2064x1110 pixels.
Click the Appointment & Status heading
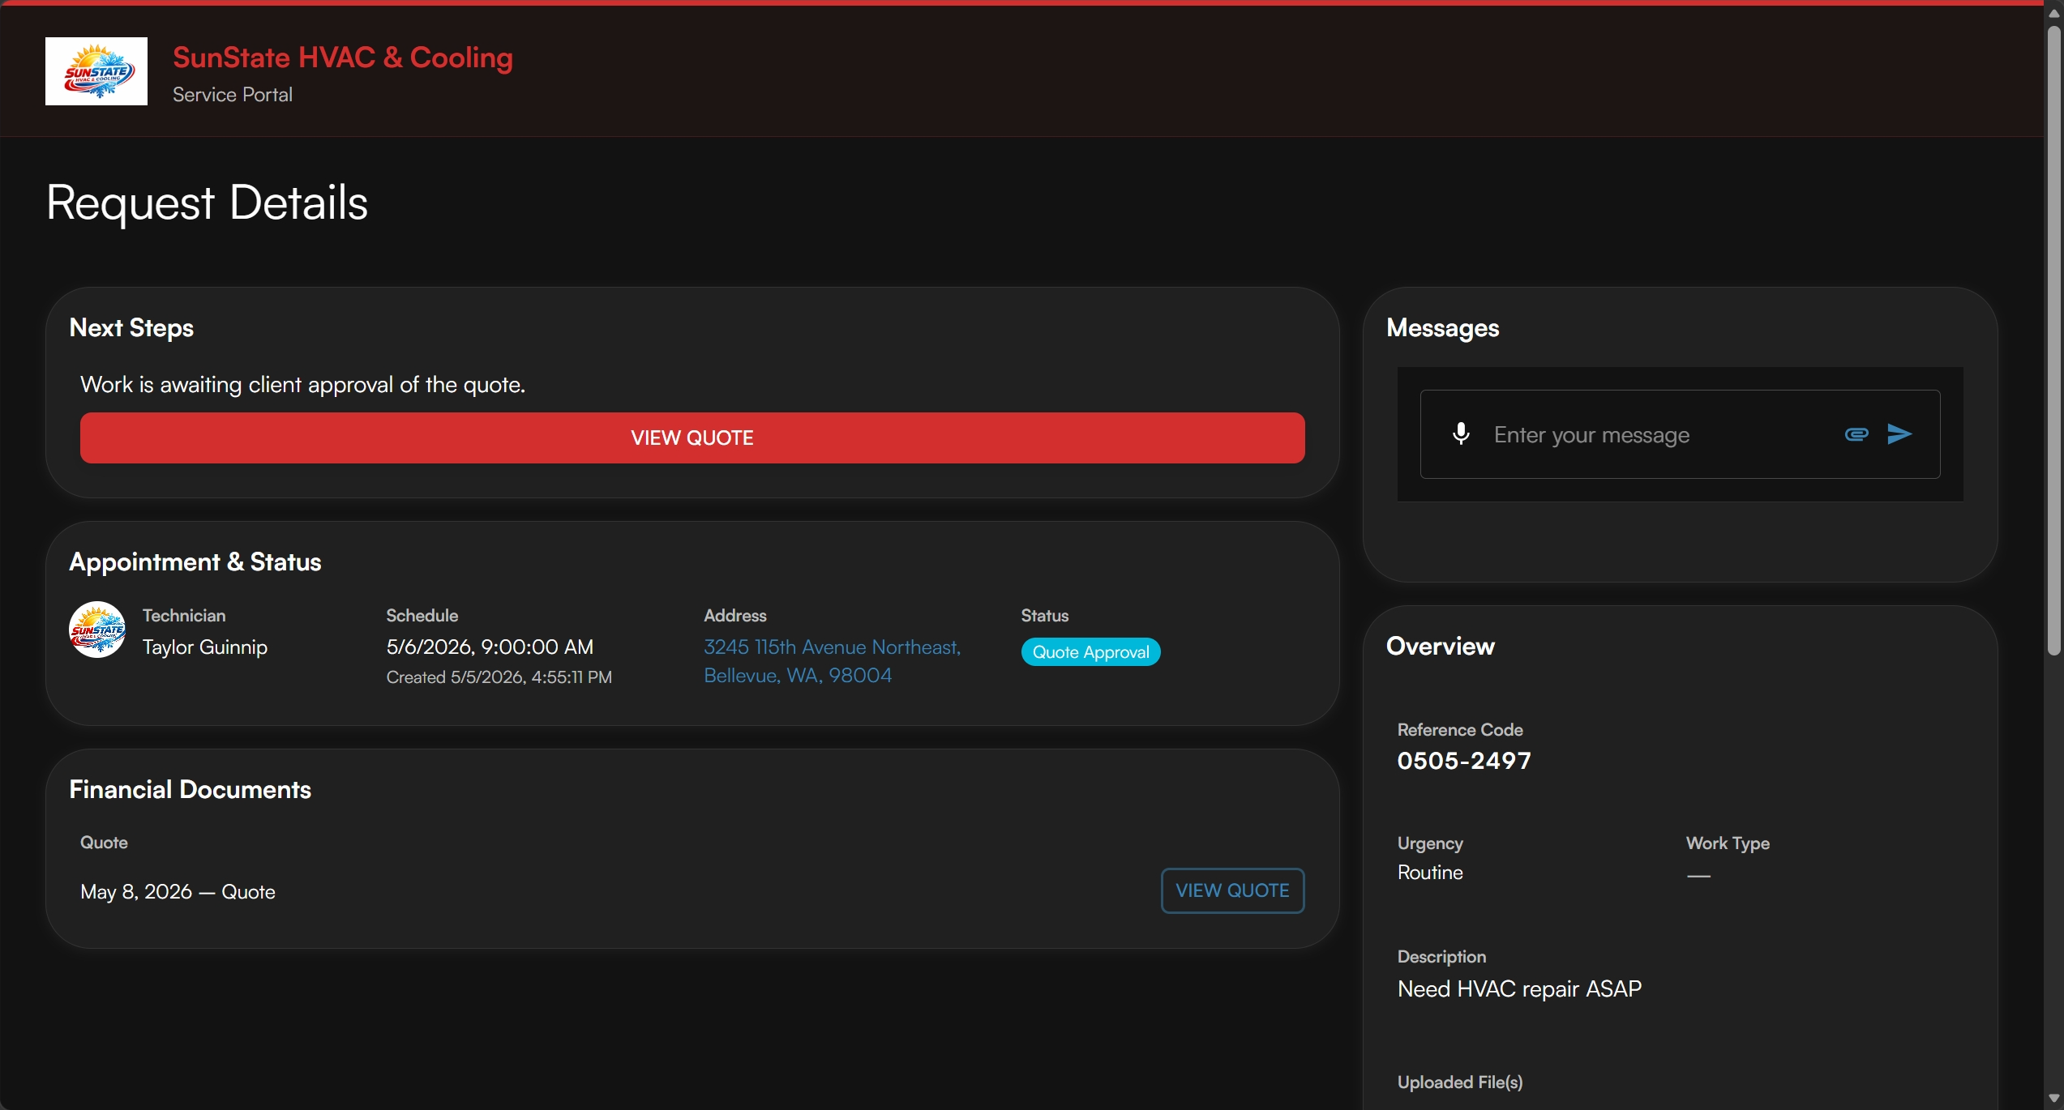195,562
